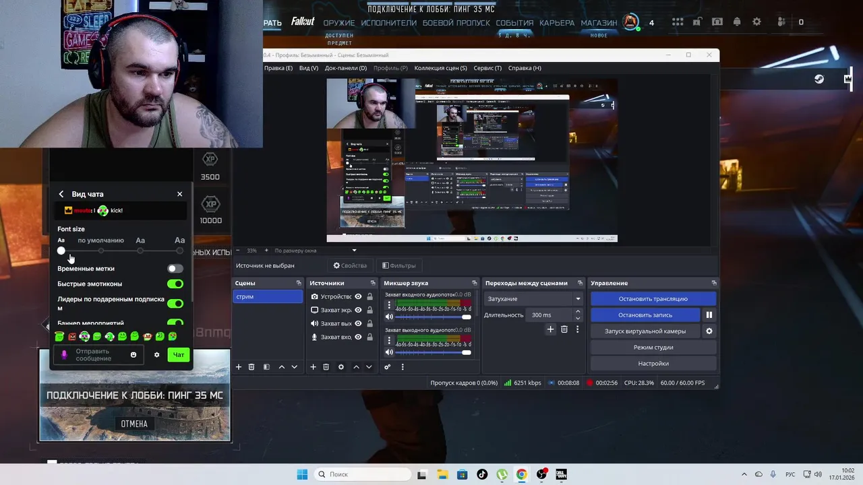Open Сервис (T) menu

pos(487,68)
